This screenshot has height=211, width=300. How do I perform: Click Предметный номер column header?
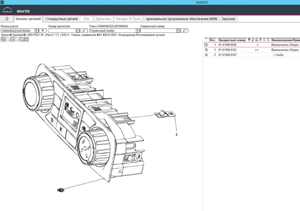point(232,40)
